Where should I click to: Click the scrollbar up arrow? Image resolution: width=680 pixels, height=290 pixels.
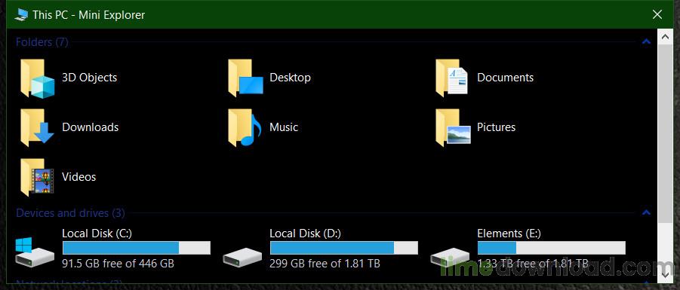pos(665,37)
